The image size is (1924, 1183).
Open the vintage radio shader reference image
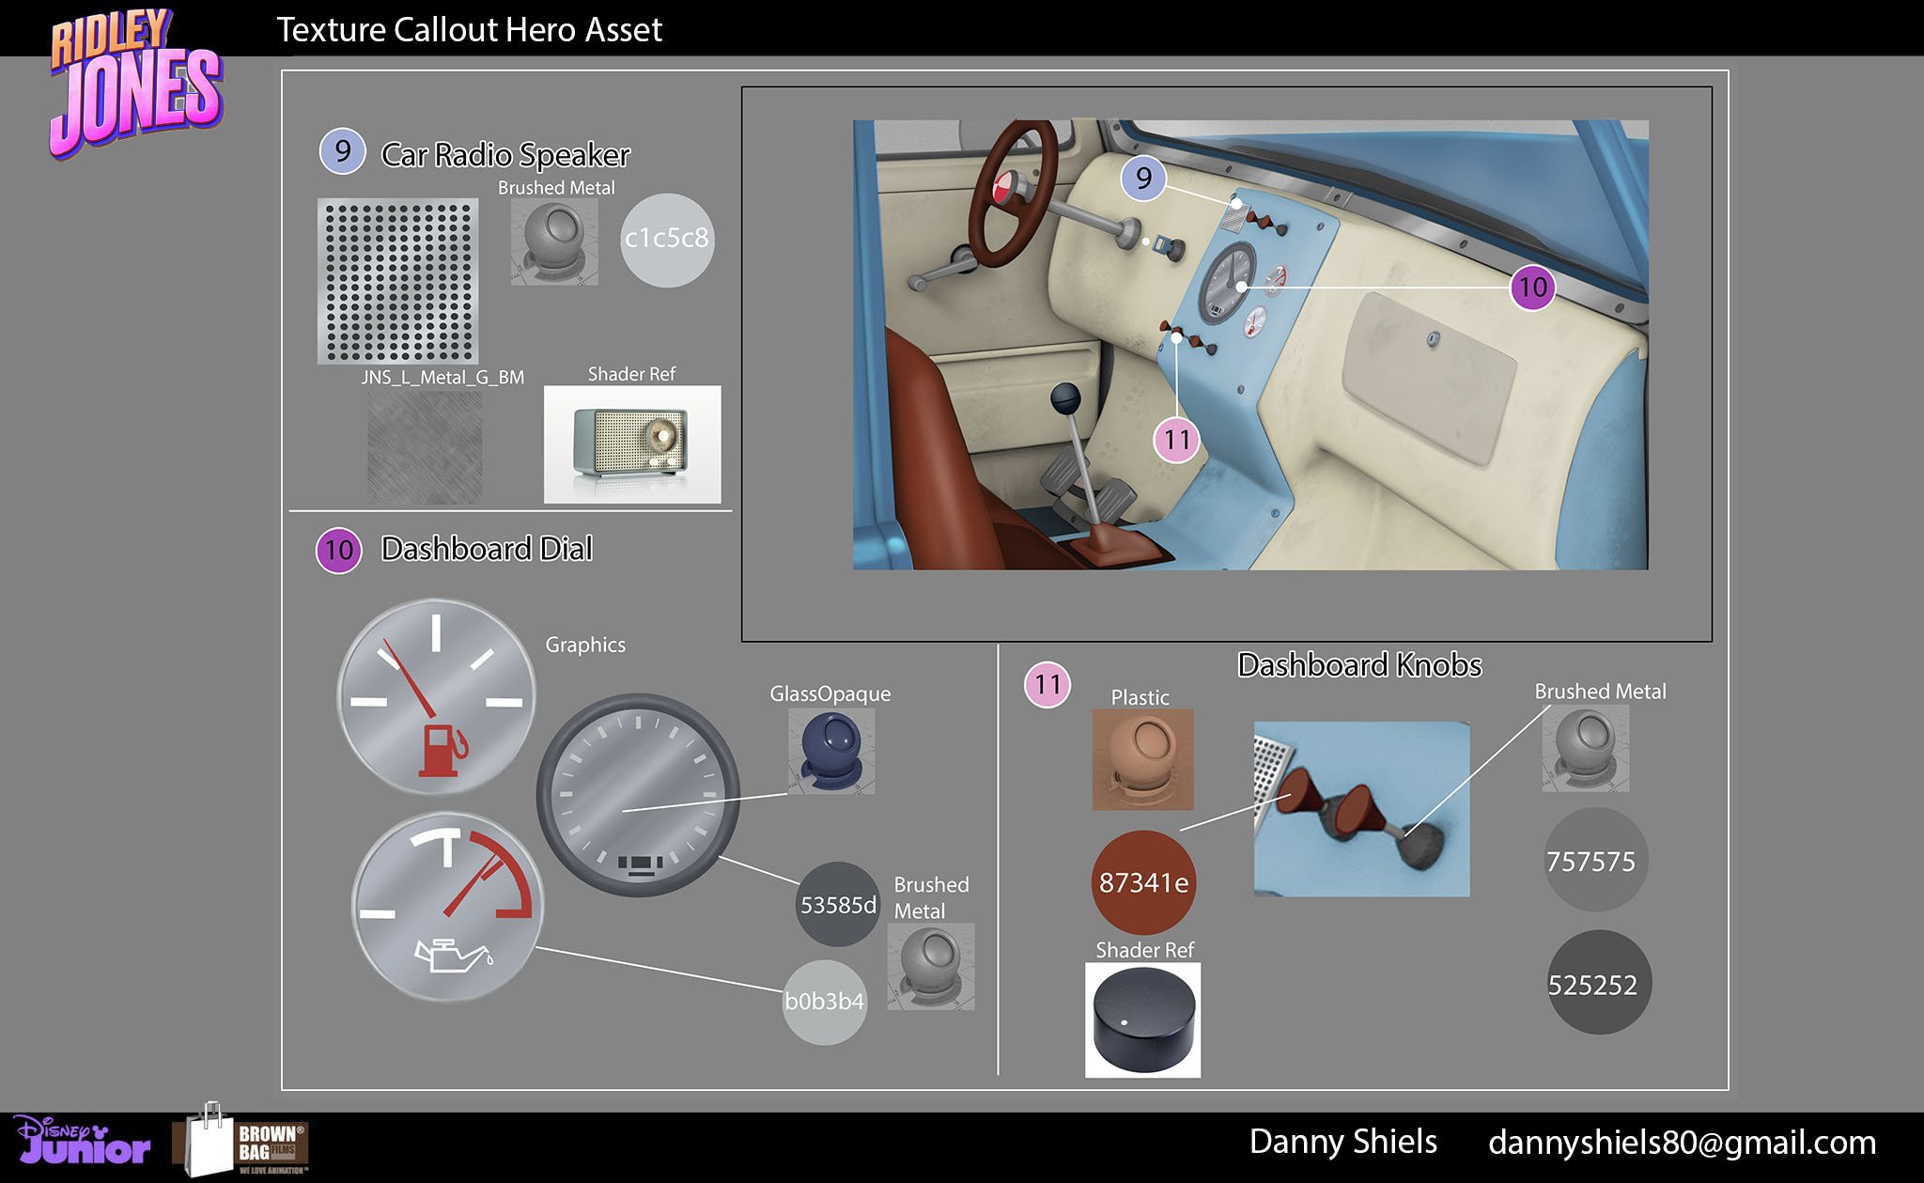[632, 444]
